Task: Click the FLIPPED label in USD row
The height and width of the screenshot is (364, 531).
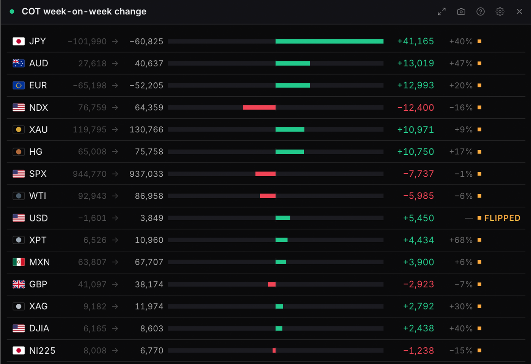Action: 502,218
